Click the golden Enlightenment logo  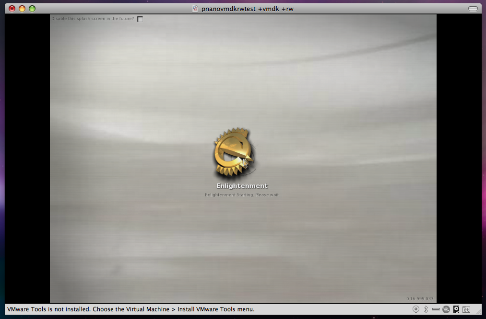click(234, 152)
